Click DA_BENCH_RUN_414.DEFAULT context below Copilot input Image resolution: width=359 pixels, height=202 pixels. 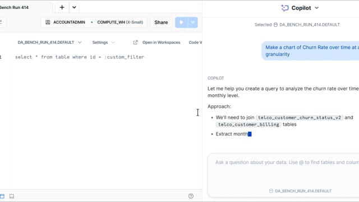[300, 191]
